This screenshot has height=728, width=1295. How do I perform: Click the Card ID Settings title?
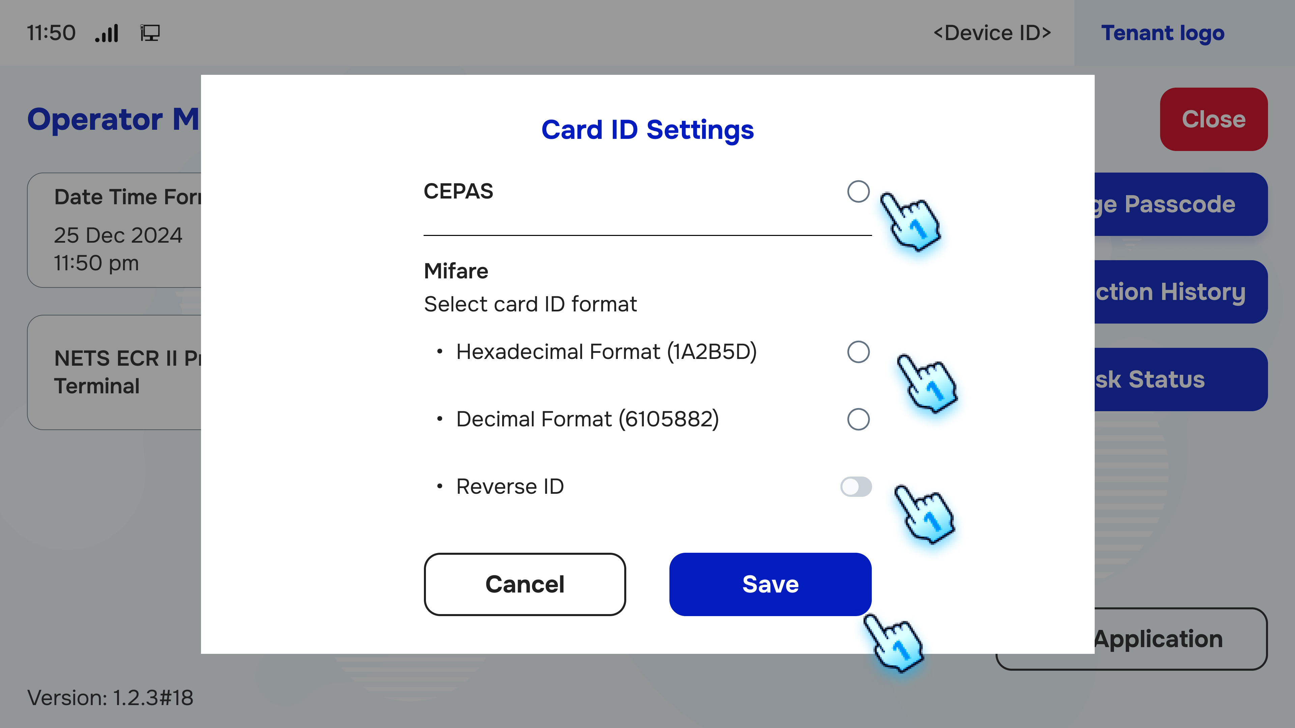pyautogui.click(x=647, y=130)
